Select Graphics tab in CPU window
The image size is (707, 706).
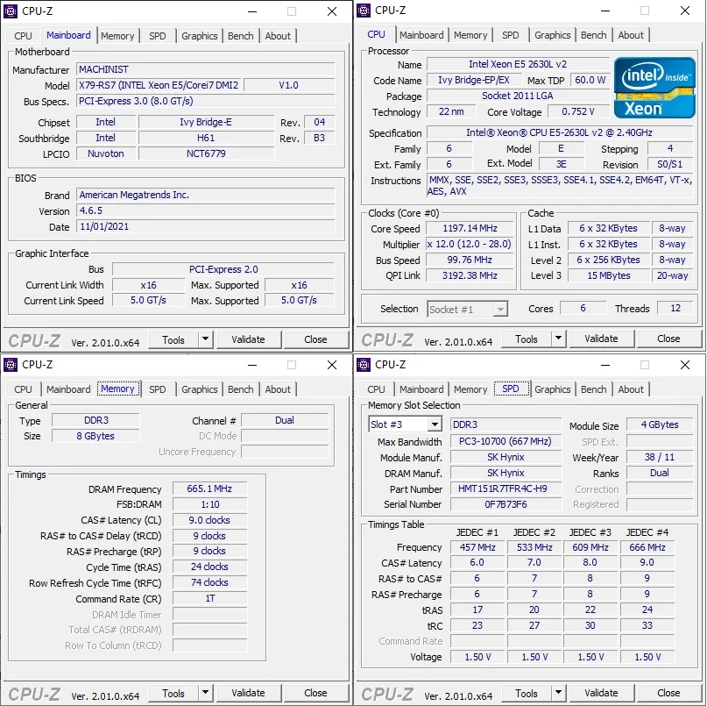pyautogui.click(x=553, y=35)
